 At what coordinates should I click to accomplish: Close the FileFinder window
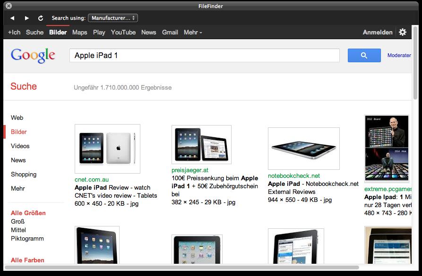[x=9, y=6]
